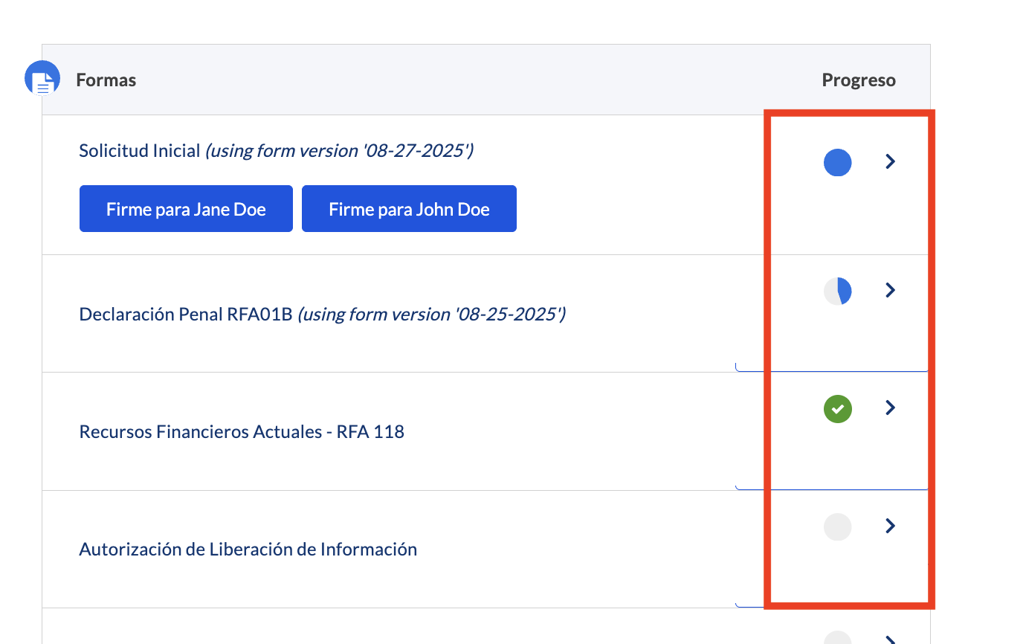Expand Recursos Financieros Actuales row chevron
1026x644 pixels.
tap(890, 408)
